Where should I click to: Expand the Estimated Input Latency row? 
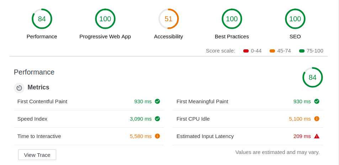(x=248, y=136)
